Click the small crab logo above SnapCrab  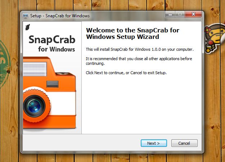point(28,27)
